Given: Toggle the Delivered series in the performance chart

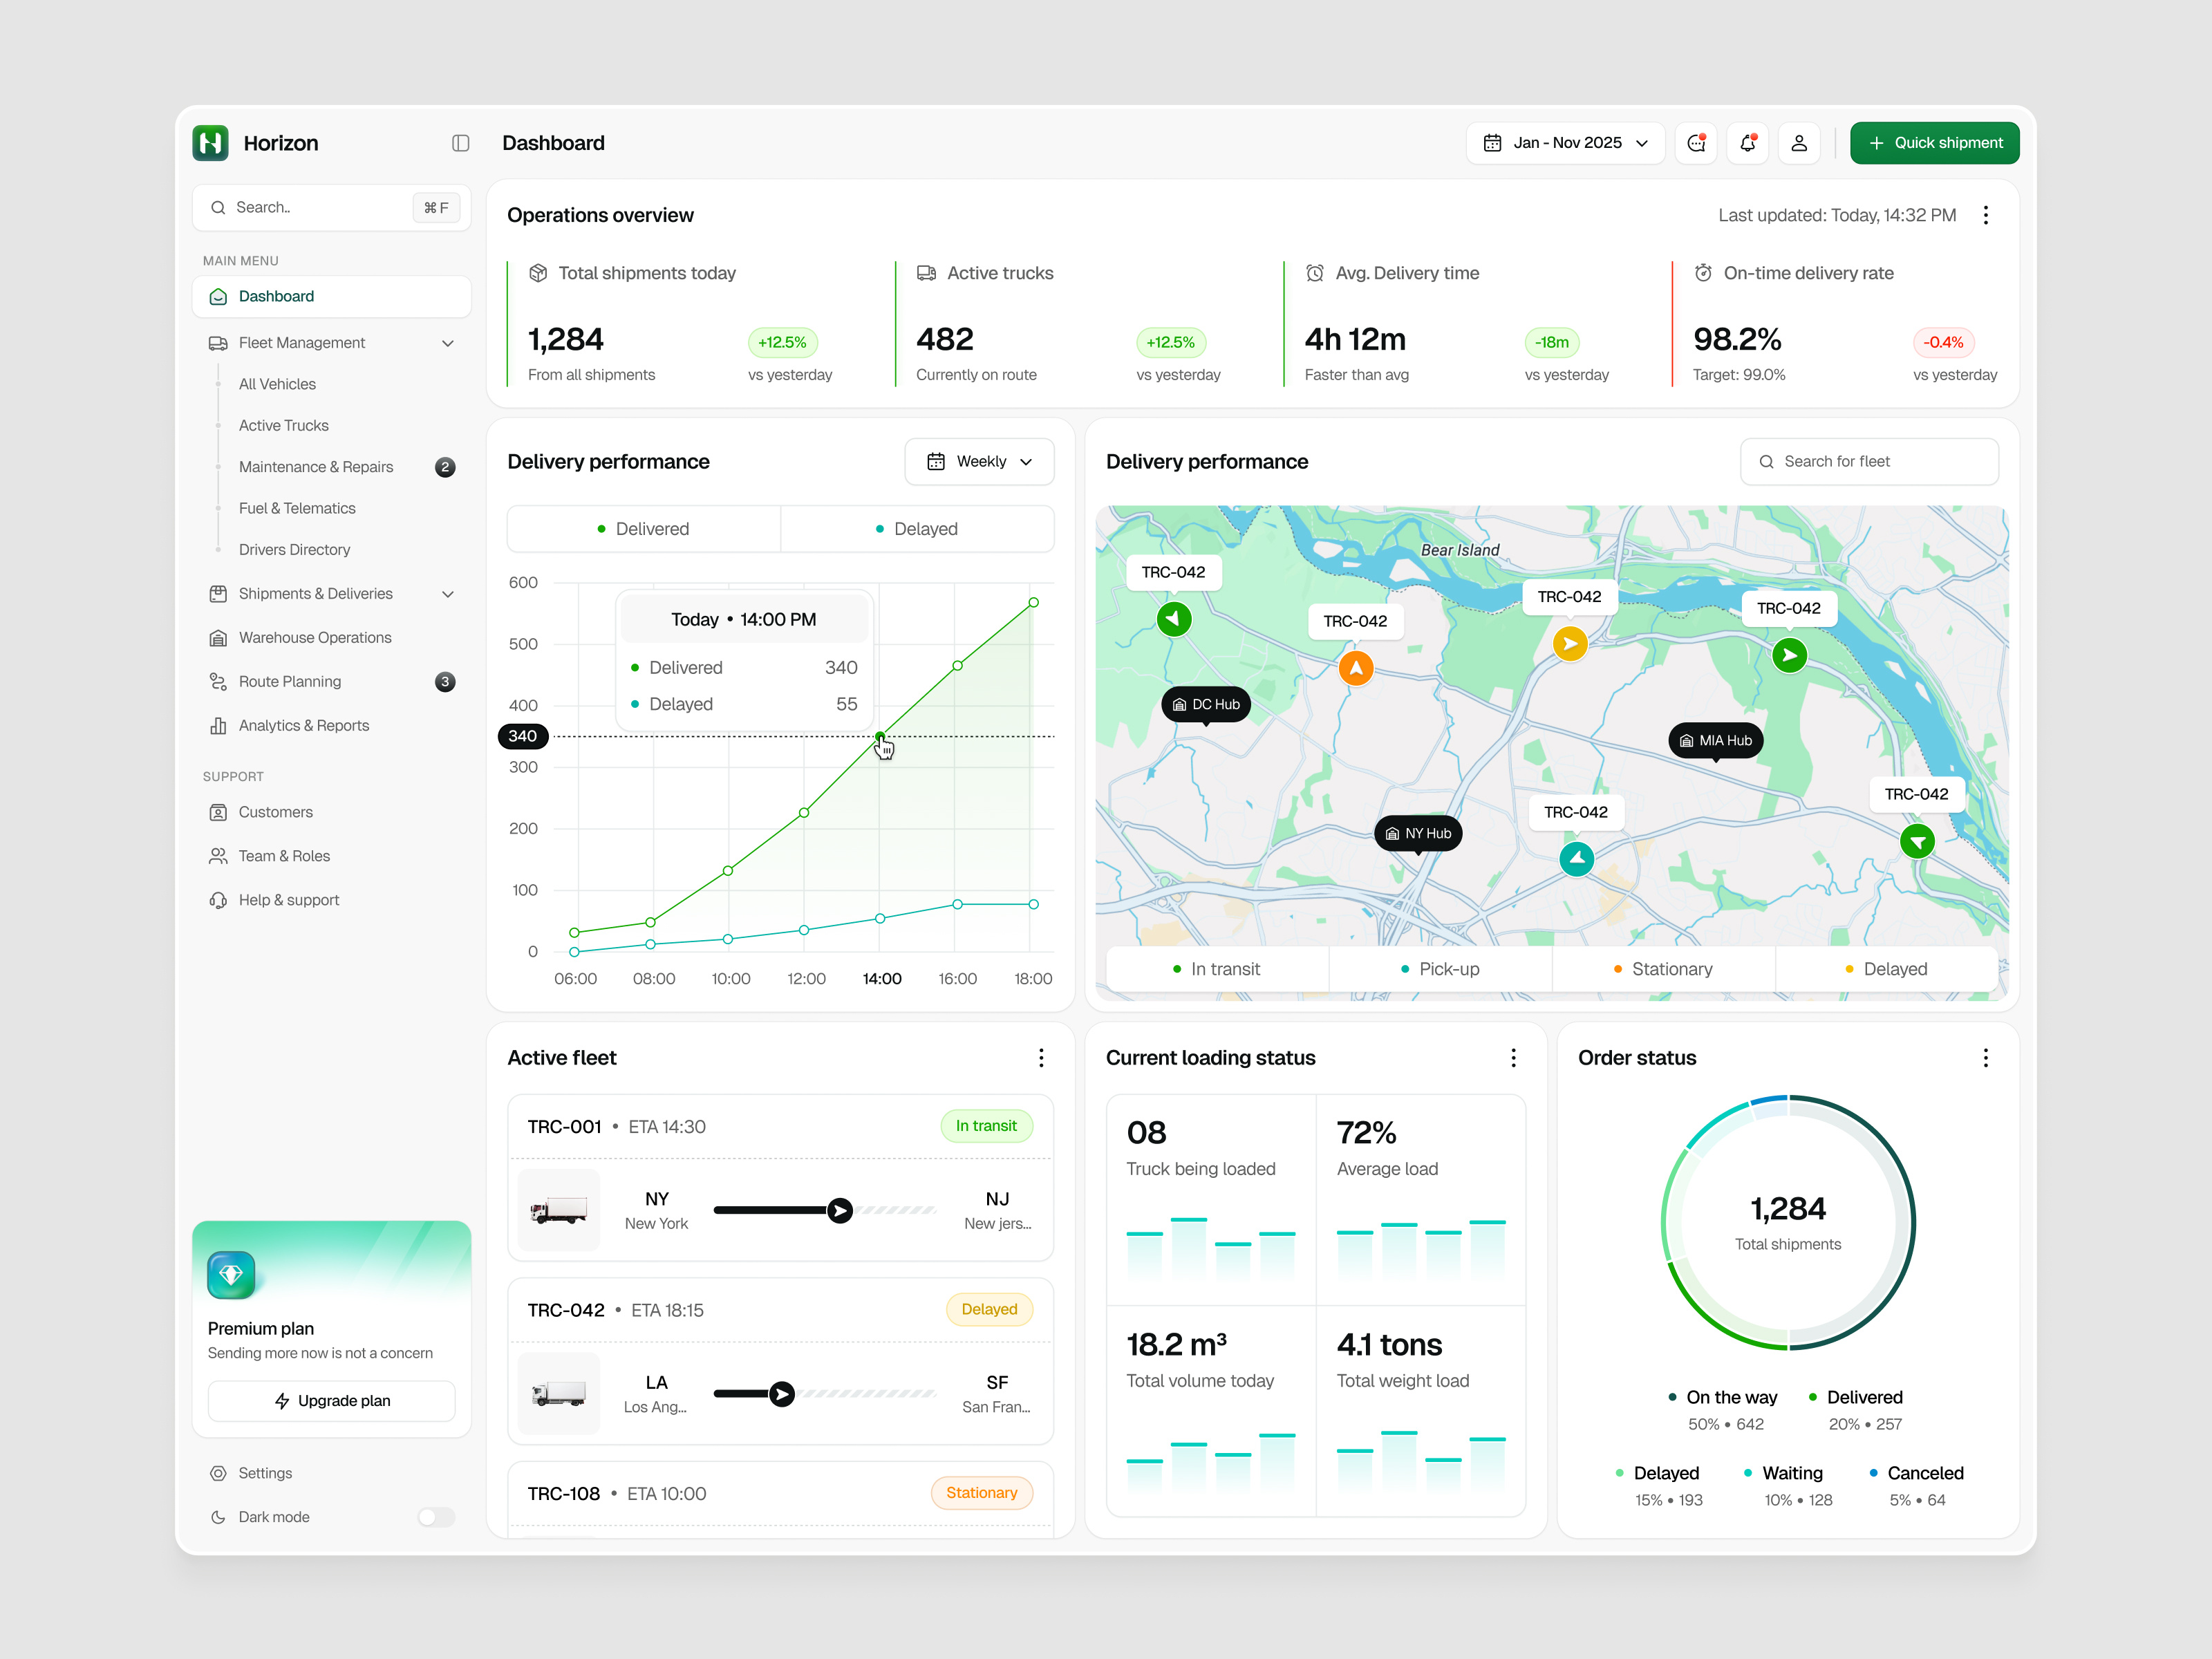Looking at the screenshot, I should [x=643, y=528].
